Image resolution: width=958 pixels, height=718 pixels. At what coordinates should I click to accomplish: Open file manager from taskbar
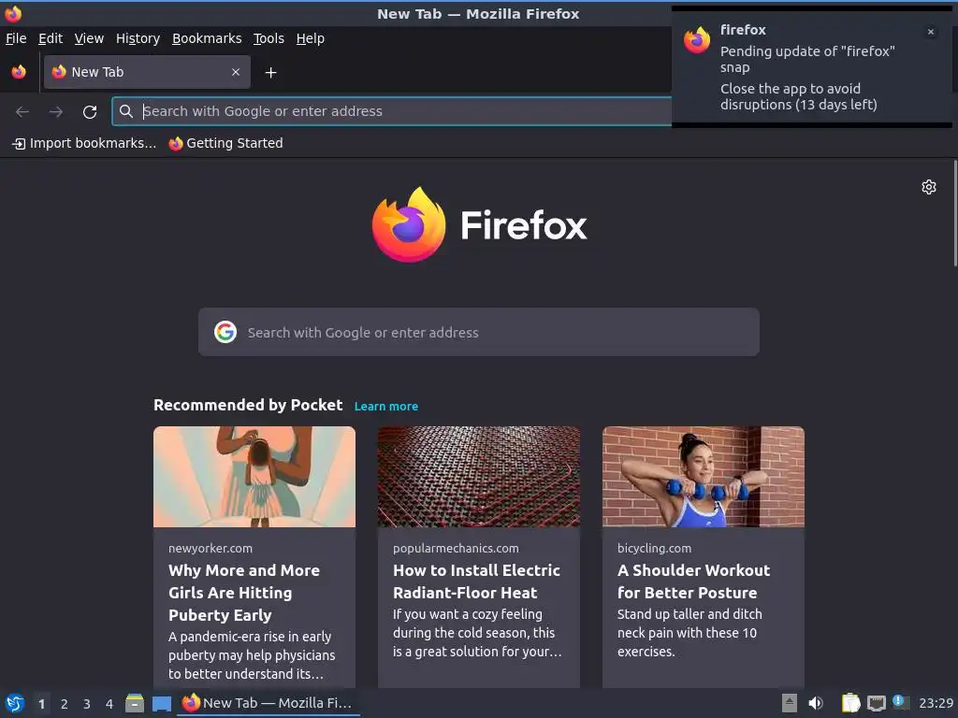click(x=135, y=703)
